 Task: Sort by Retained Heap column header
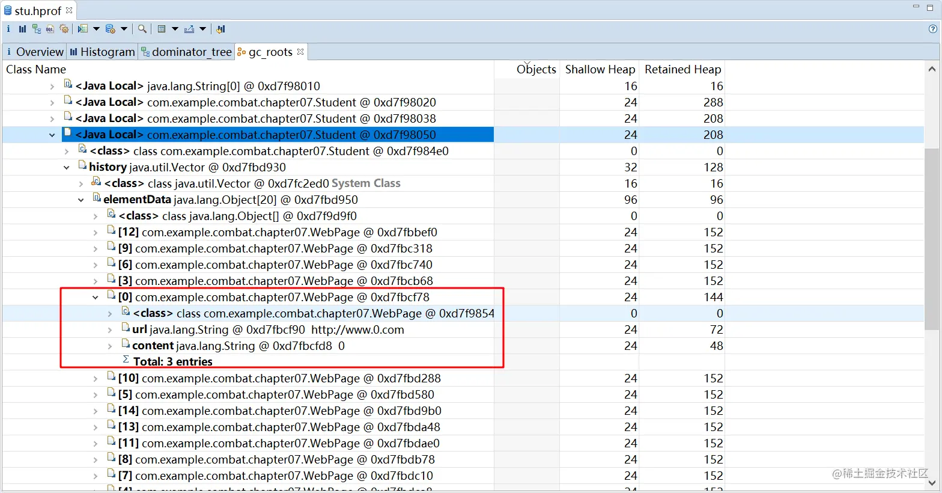pos(682,69)
